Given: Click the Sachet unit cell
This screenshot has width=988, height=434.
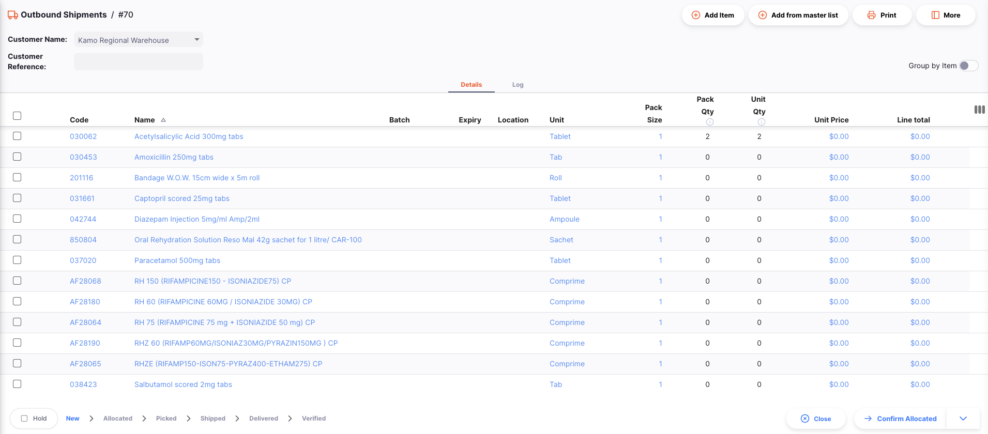Looking at the screenshot, I should [x=561, y=240].
